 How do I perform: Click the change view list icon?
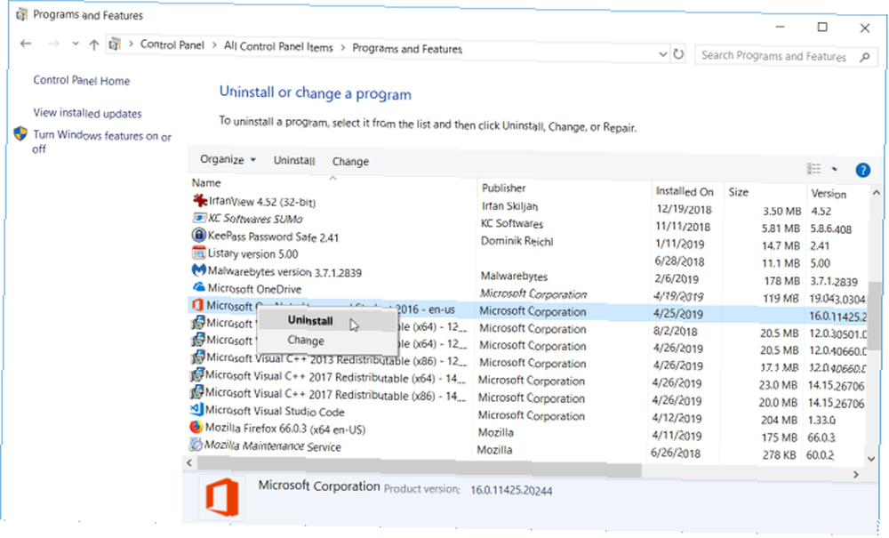click(x=814, y=168)
